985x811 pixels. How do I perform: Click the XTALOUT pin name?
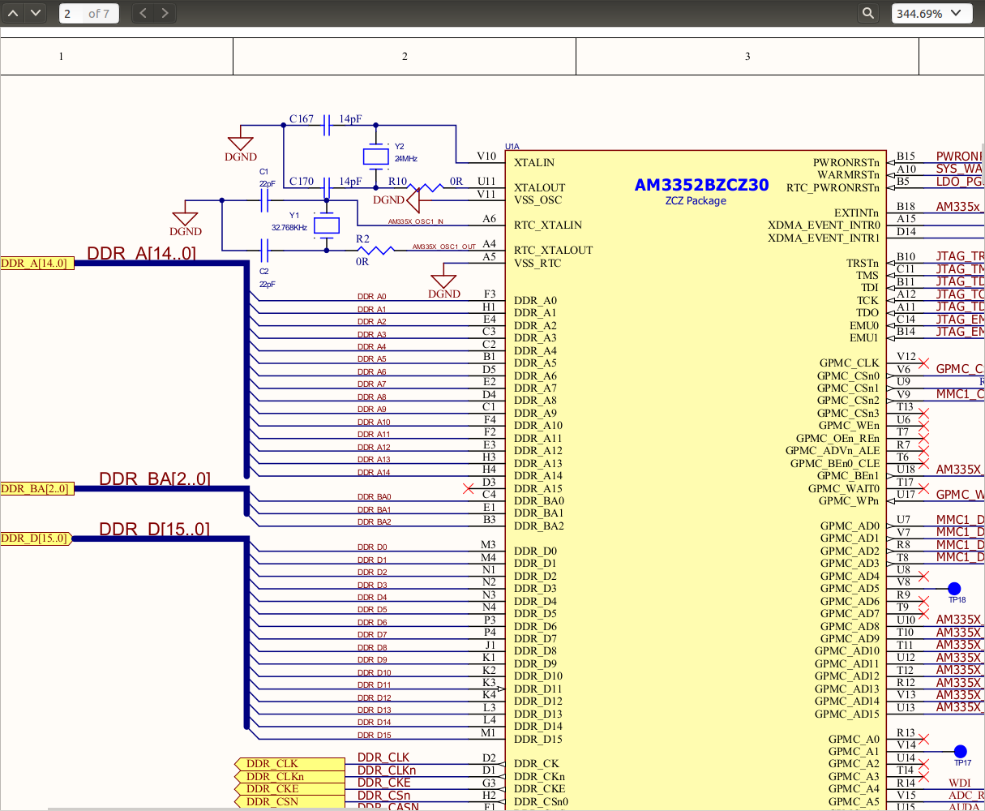tap(540, 187)
